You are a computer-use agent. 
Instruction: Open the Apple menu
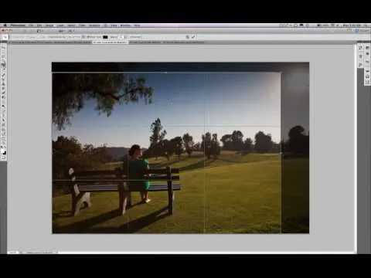(x=5, y=25)
